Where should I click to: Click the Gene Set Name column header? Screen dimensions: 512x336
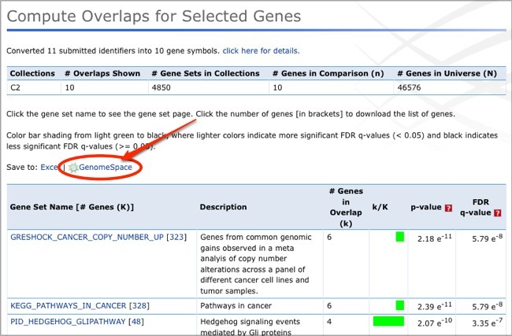pos(72,207)
